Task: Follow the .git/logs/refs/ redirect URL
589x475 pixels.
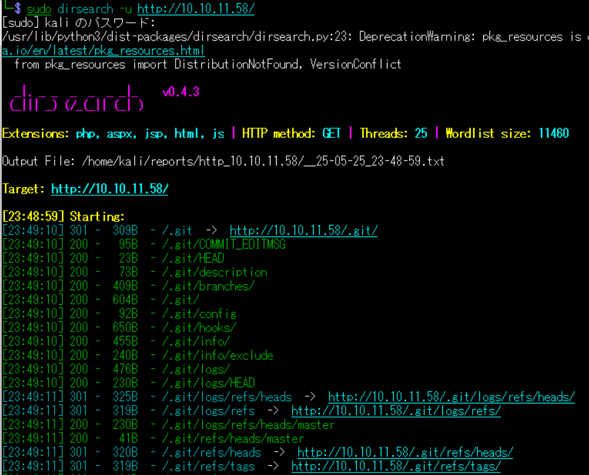Action: point(396,411)
